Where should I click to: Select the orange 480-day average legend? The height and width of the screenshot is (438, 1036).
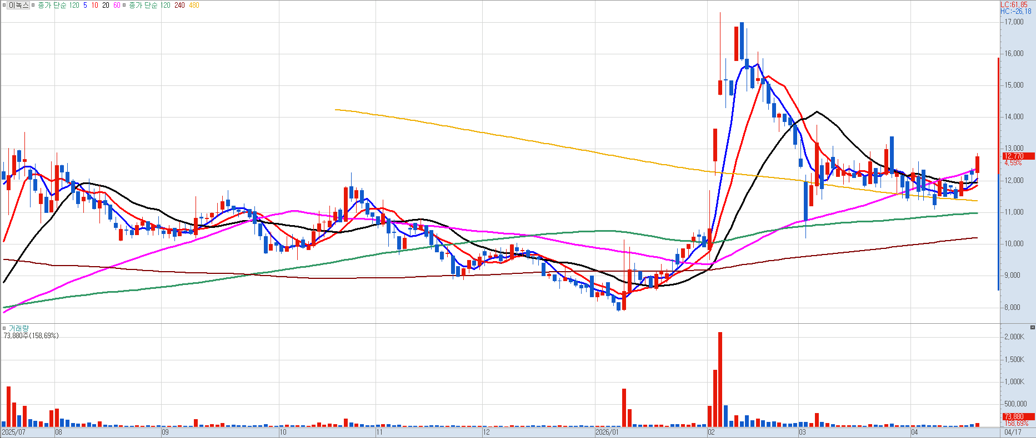pos(194,5)
